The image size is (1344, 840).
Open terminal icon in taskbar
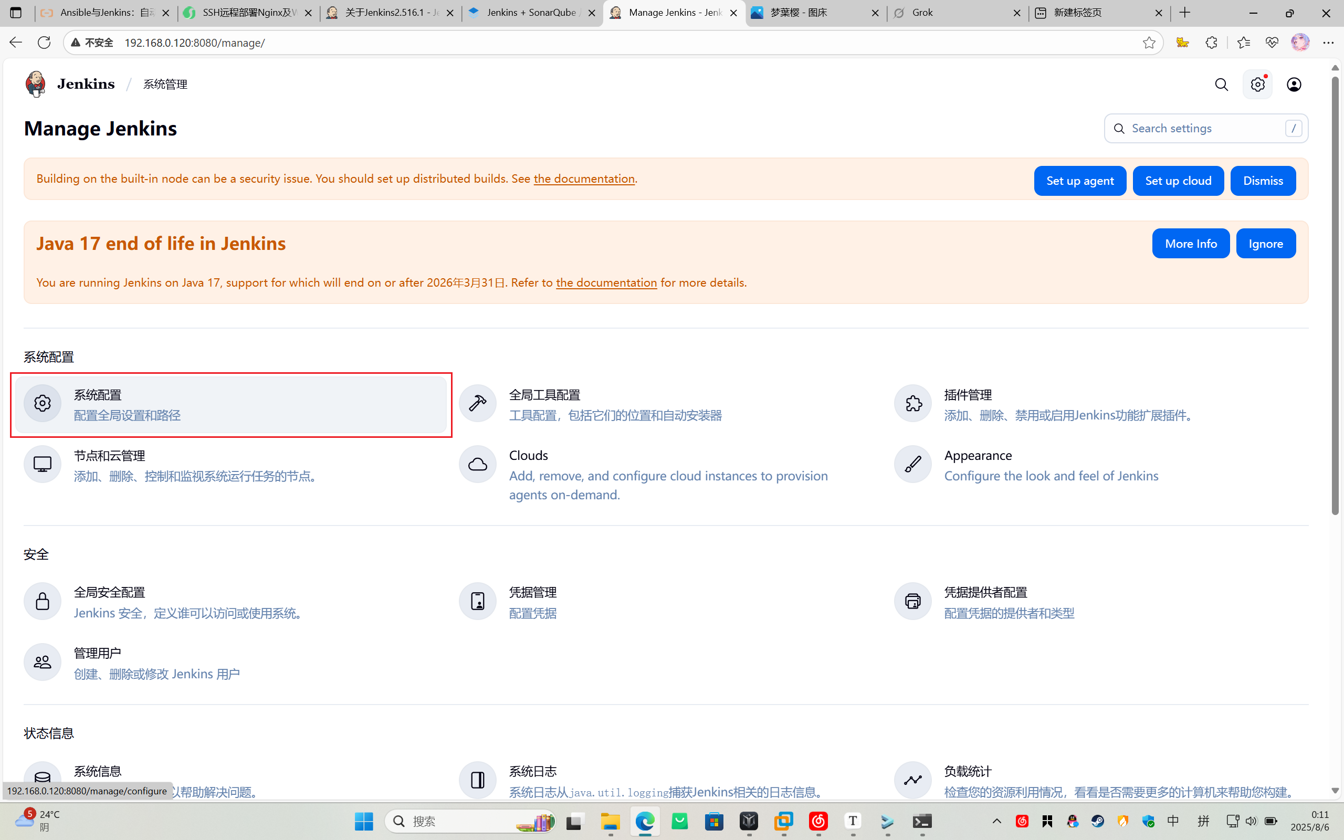(x=922, y=821)
